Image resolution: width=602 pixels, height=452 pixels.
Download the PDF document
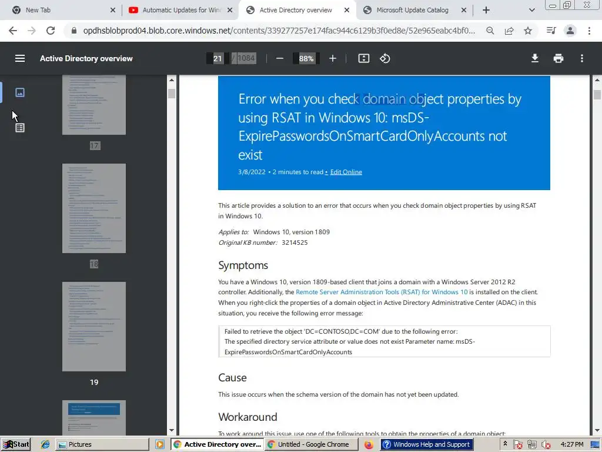[534, 58]
